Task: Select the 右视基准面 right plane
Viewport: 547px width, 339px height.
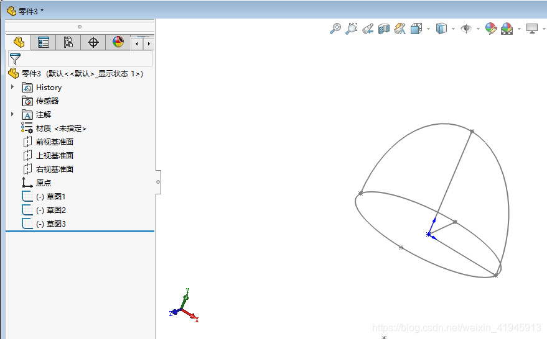Action: (x=47, y=169)
